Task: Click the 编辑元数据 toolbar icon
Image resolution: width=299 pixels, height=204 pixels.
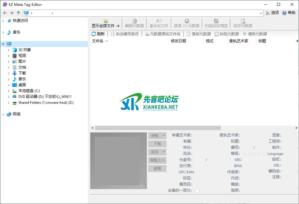Action: coord(135,21)
